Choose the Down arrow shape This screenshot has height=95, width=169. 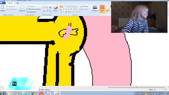click(x=61, y=12)
